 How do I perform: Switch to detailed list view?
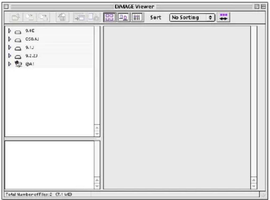(x=137, y=17)
